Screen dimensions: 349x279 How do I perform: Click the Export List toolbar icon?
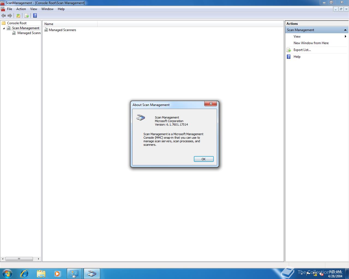pyautogui.click(x=27, y=16)
